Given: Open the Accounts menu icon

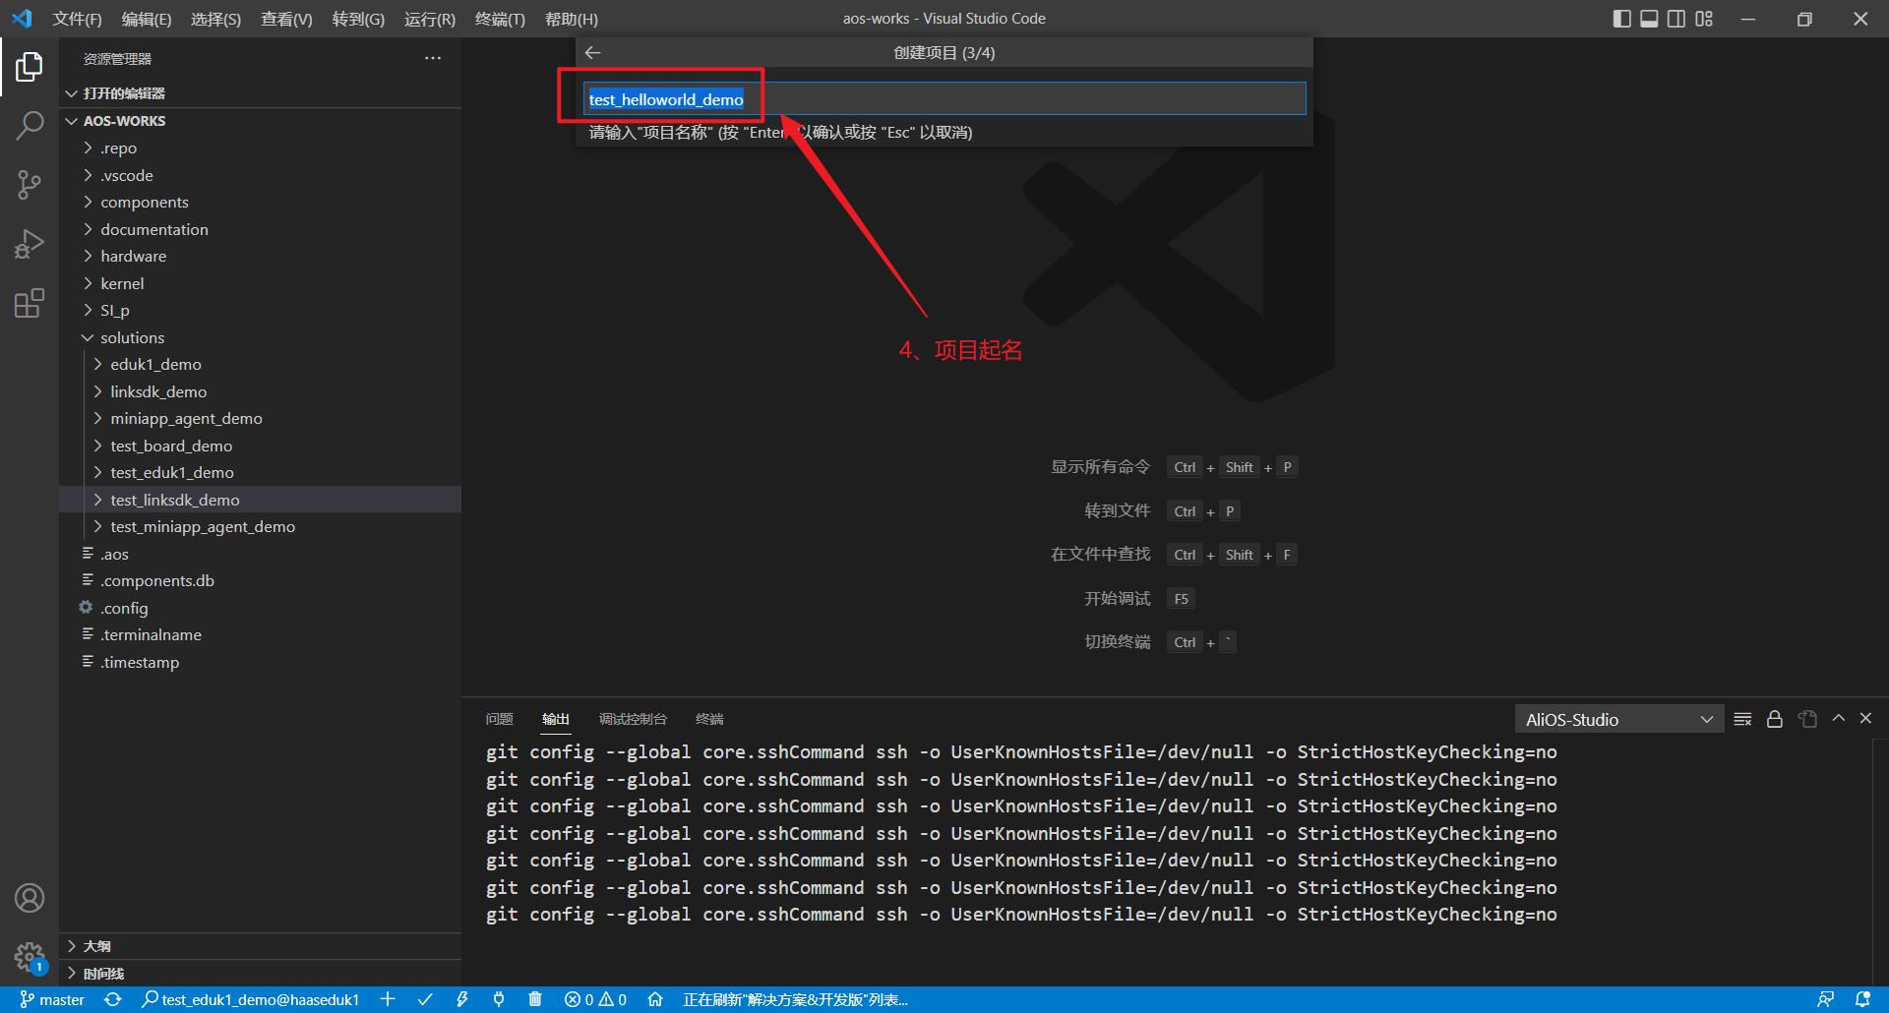Looking at the screenshot, I should [30, 898].
